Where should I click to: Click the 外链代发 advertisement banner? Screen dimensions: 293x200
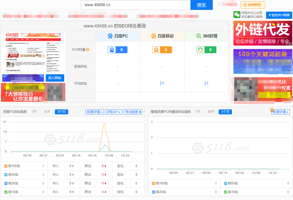pyautogui.click(x=263, y=33)
